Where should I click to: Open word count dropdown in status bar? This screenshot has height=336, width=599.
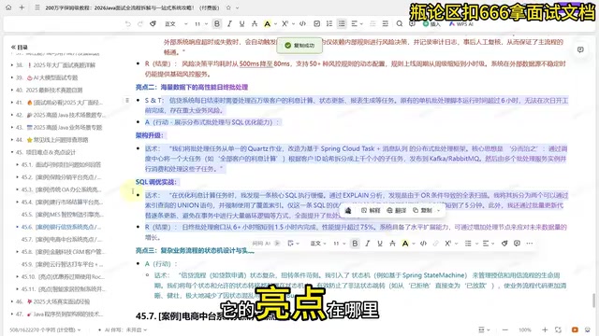[x=45, y=329]
